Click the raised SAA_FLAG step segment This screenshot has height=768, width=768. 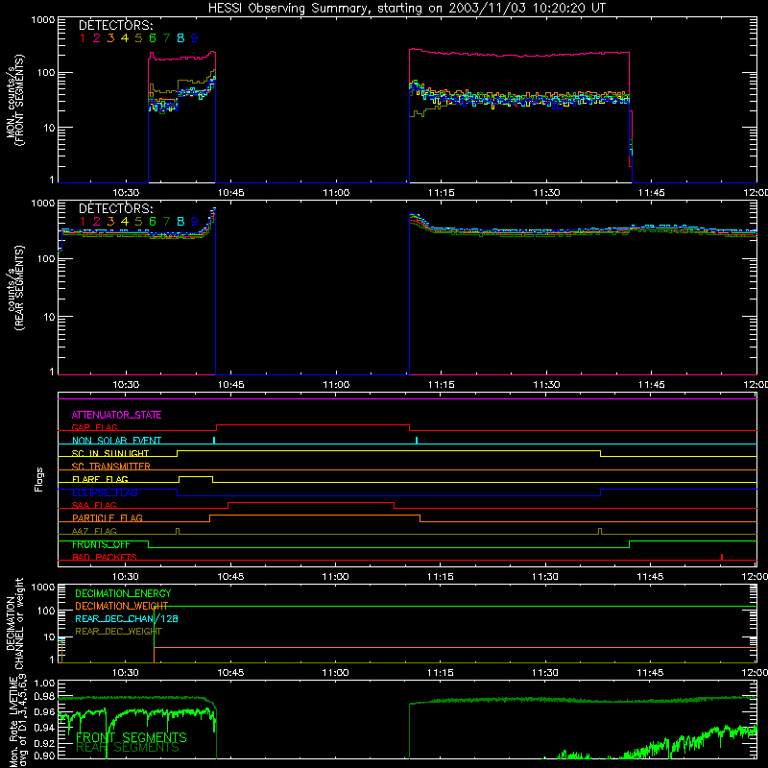click(311, 502)
